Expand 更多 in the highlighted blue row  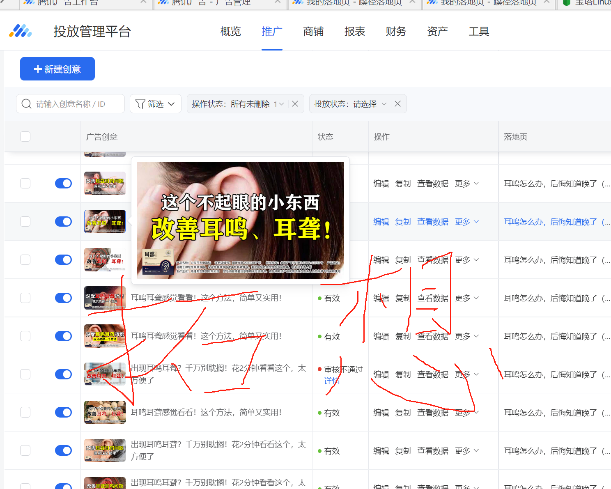click(x=467, y=222)
